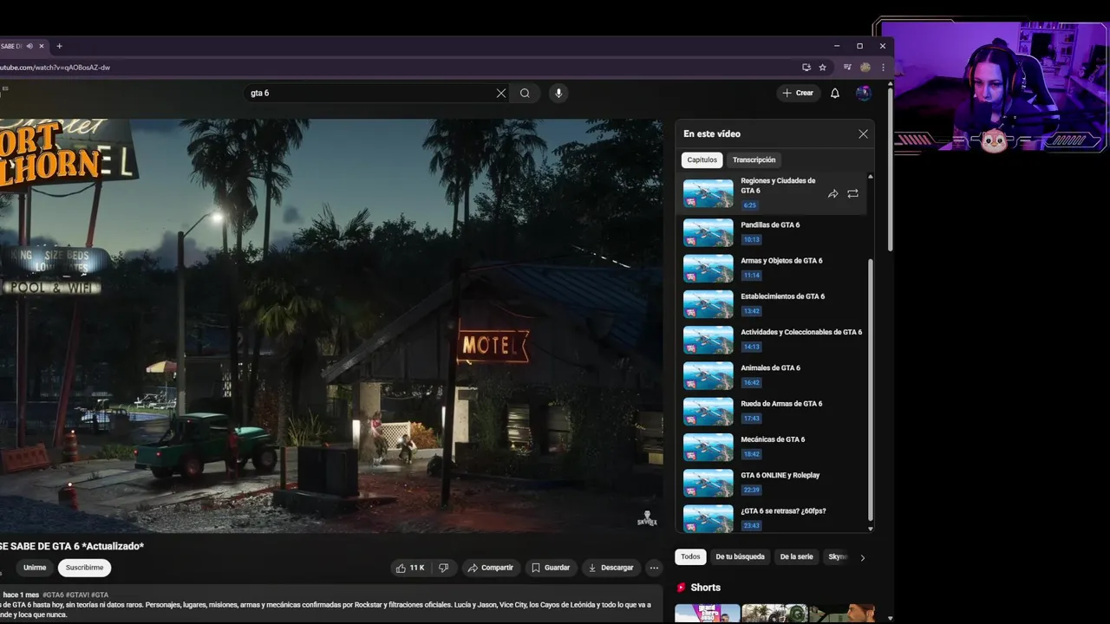
Task: Open a new browser tab
Action: click(59, 46)
